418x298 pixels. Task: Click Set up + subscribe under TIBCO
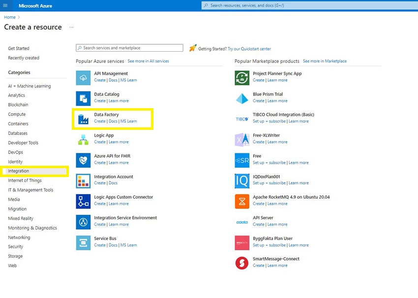[269, 121]
